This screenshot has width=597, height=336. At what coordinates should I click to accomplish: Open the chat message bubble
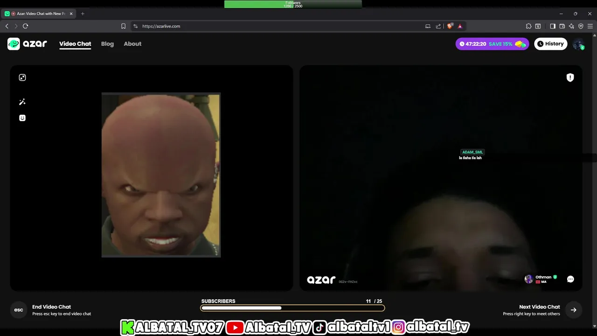click(570, 279)
